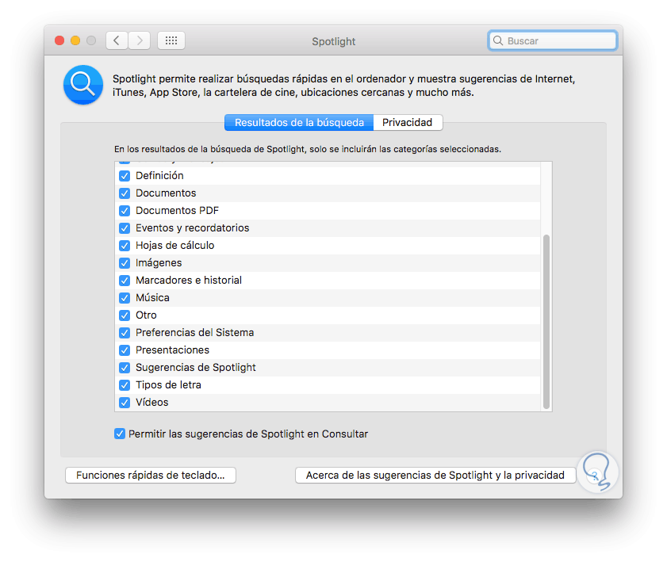667x562 pixels.
Task: Select the Preferencias del Sistema row label
Action: coord(195,332)
